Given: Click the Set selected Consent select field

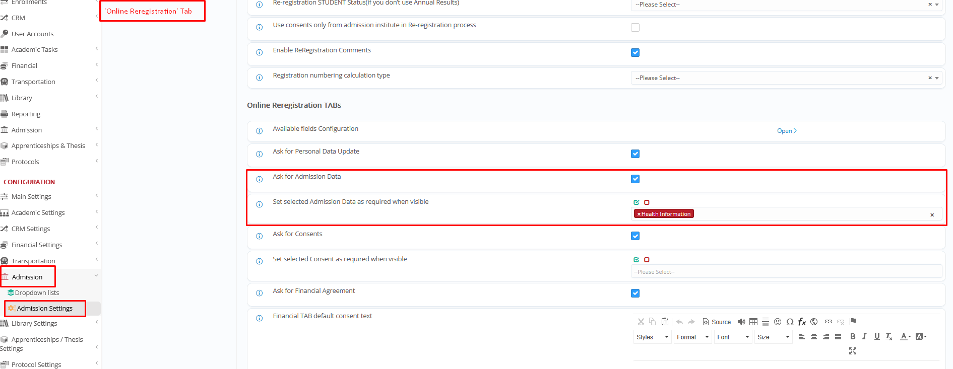Looking at the screenshot, I should point(785,272).
